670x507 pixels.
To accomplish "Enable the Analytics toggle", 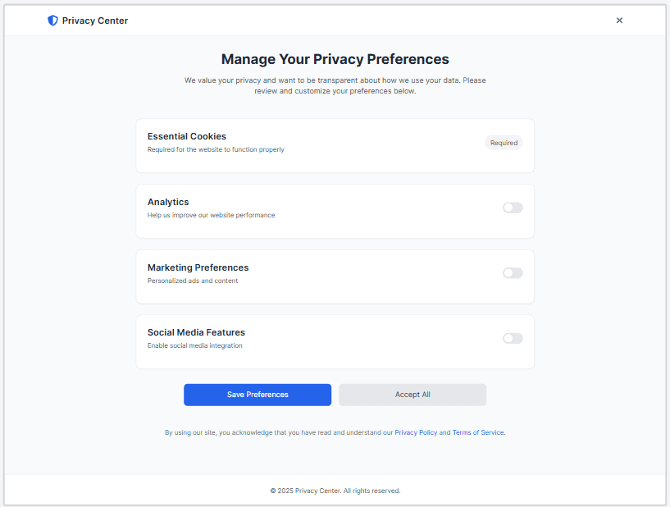I will point(513,208).
